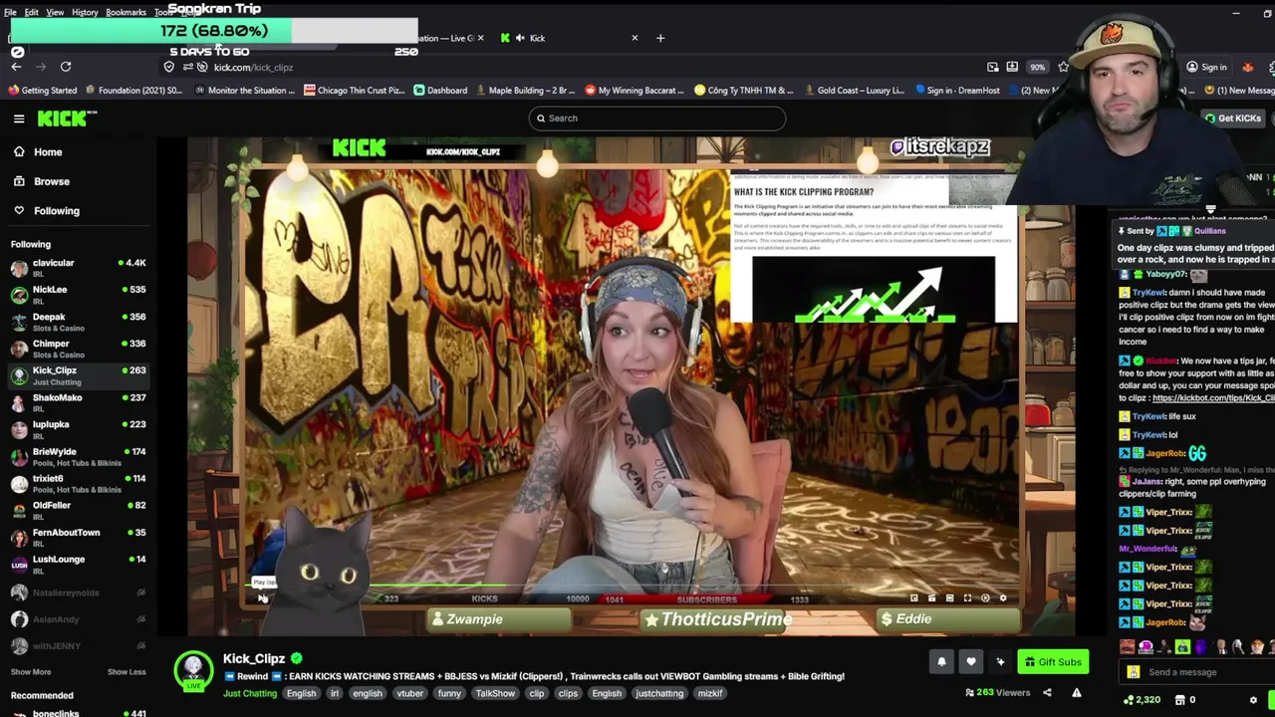Open offline AsianAndy channel
Image resolution: width=1275 pixels, height=717 pixels.
pyautogui.click(x=79, y=619)
